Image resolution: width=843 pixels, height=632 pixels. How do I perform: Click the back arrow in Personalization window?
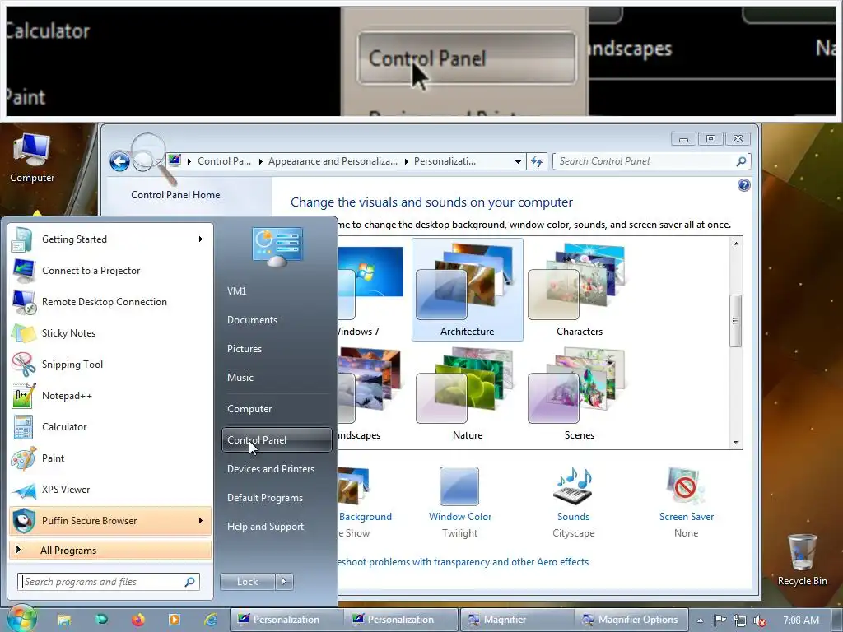pyautogui.click(x=119, y=161)
